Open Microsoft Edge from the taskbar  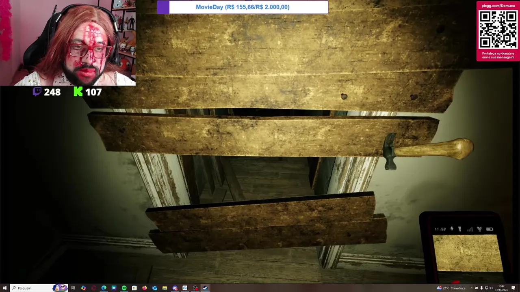pos(104,288)
